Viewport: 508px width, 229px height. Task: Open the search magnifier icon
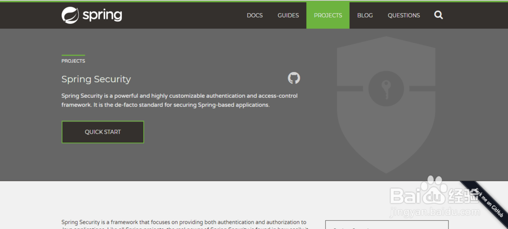click(x=438, y=15)
